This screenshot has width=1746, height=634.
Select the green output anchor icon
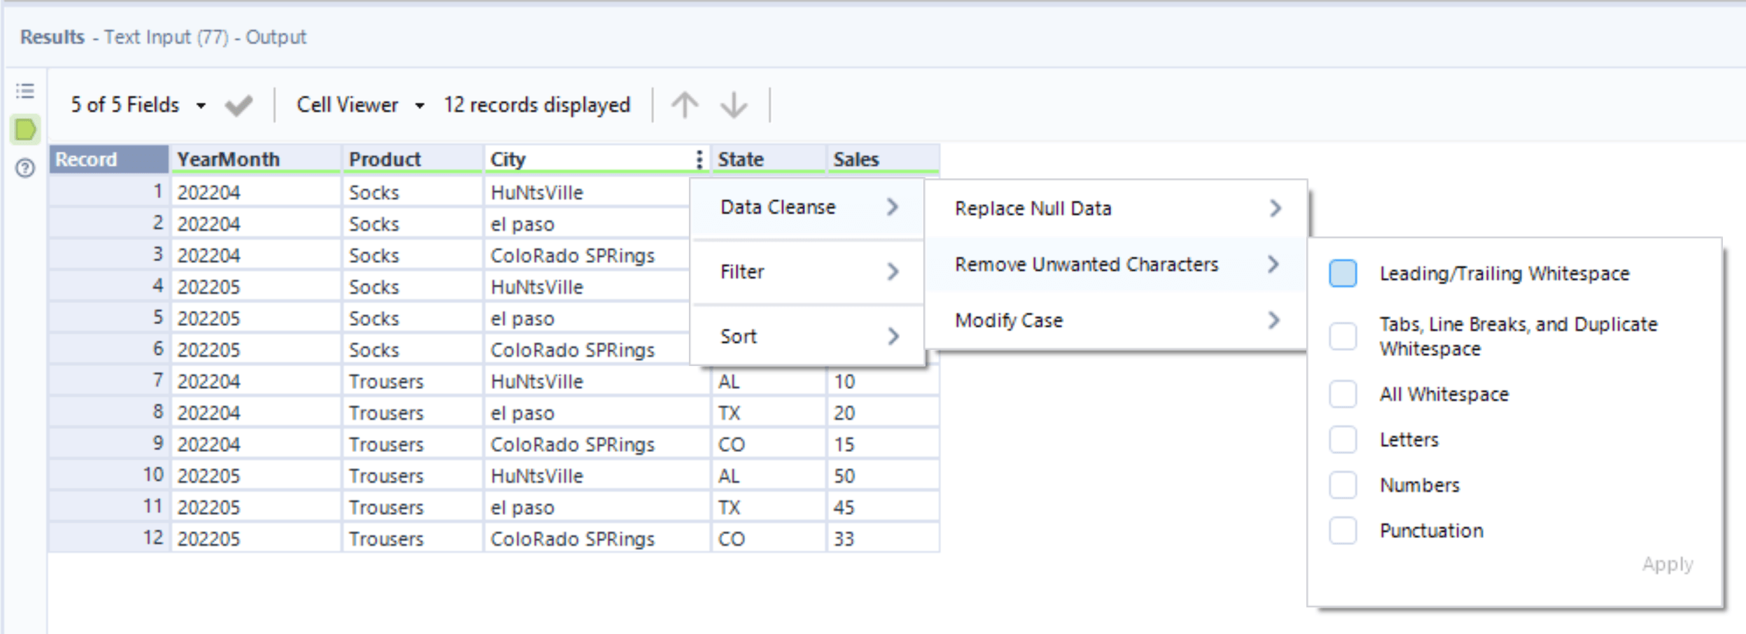point(25,129)
